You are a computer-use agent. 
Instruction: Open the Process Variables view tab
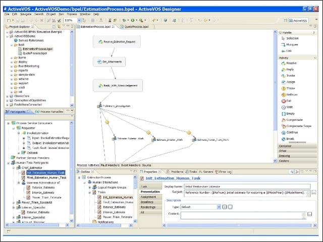click(x=49, y=112)
